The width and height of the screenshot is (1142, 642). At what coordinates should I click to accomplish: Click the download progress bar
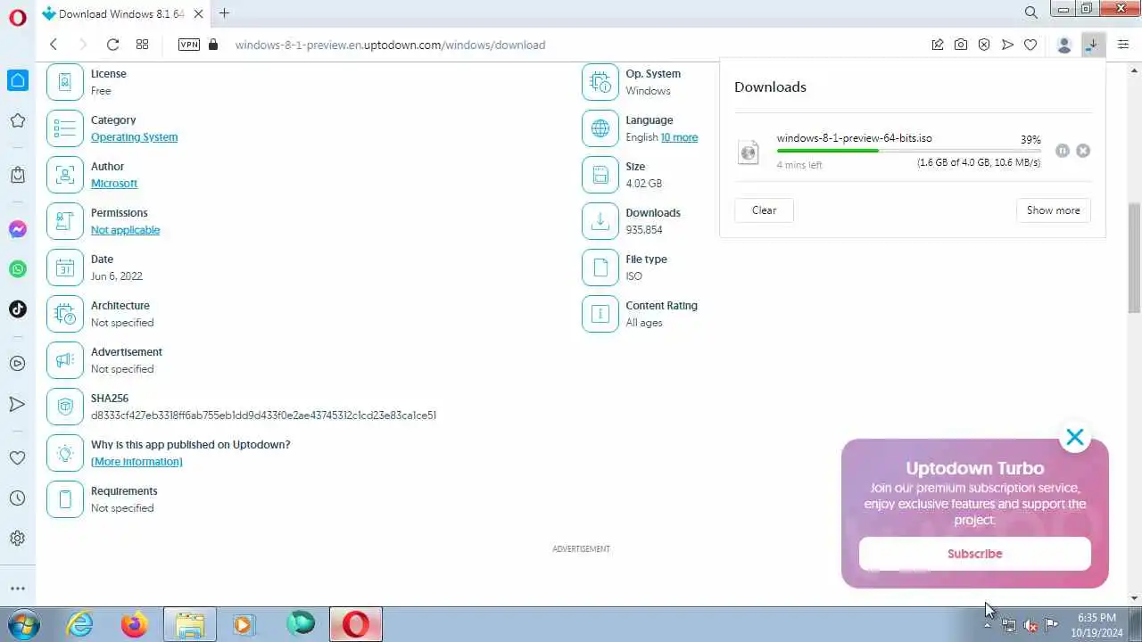pyautogui.click(x=908, y=151)
